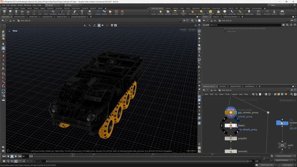The height and width of the screenshot is (167, 297).
Task: Add a Sky Light from the shelf
Action: point(219,13)
